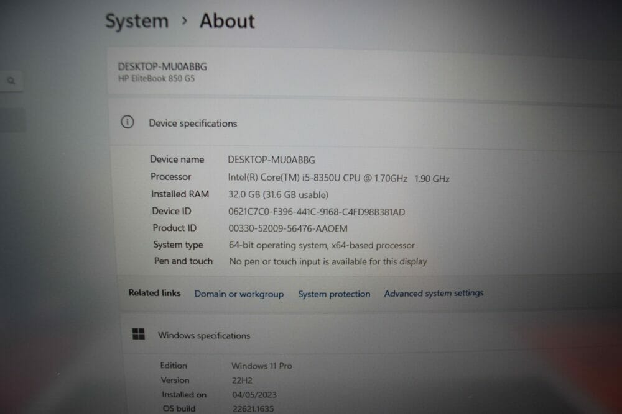Click the Related links label

pyautogui.click(x=154, y=293)
